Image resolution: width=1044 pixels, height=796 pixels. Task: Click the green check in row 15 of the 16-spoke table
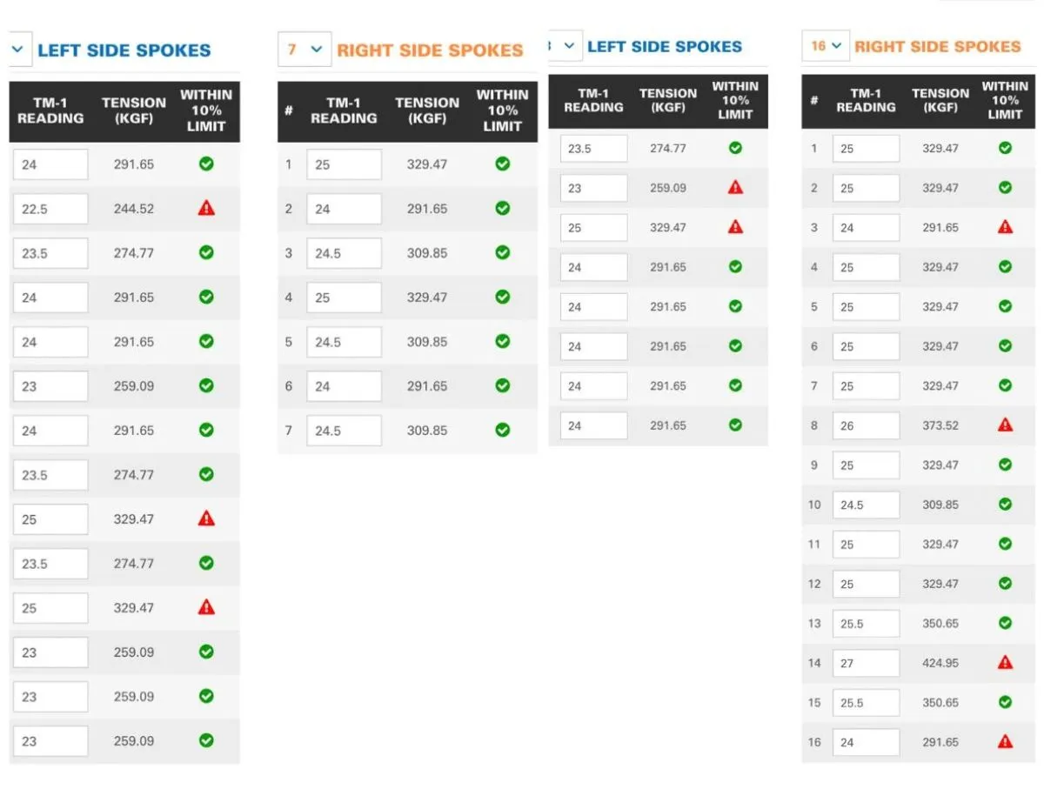pyautogui.click(x=1005, y=702)
